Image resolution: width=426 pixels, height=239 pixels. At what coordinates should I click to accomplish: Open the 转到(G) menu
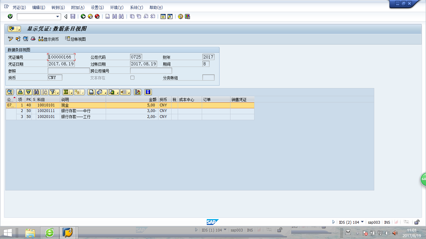point(58,7)
